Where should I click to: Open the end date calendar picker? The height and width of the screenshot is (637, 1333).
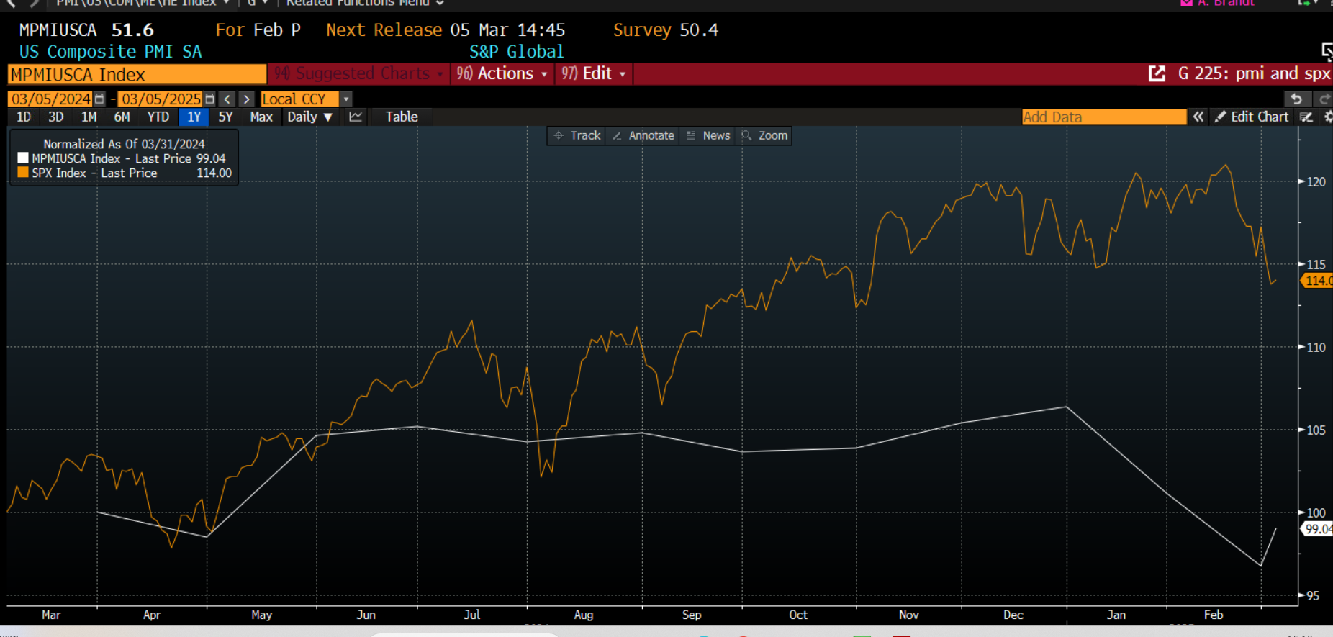point(209,99)
